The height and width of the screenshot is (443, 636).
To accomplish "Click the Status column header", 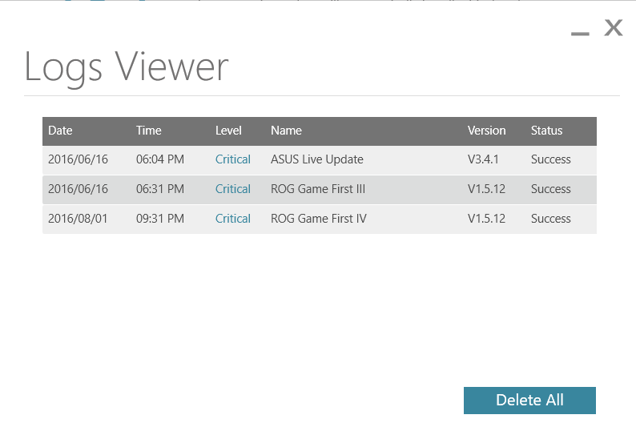I will coord(546,131).
